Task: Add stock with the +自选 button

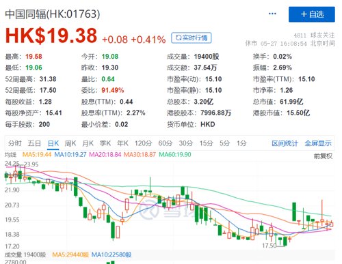Action: pyautogui.click(x=312, y=14)
